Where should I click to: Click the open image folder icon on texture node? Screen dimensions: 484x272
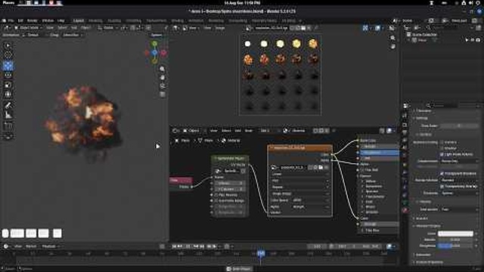coord(321,168)
